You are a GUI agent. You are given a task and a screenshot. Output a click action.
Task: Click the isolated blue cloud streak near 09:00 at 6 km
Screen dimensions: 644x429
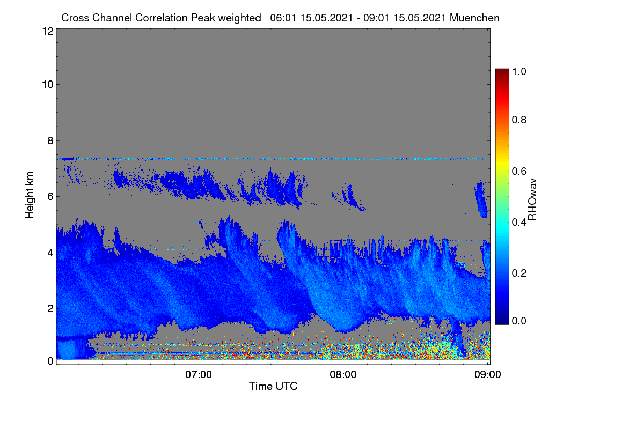[481, 199]
